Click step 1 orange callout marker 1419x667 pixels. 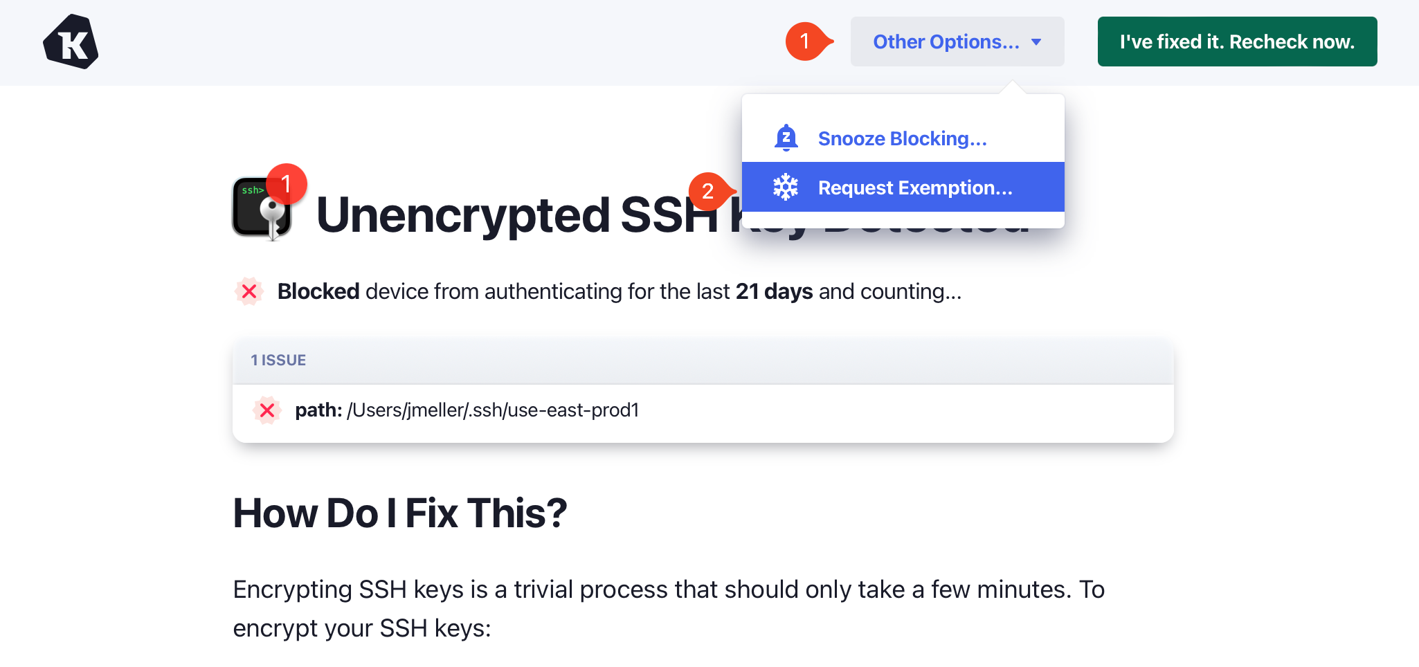pos(805,42)
